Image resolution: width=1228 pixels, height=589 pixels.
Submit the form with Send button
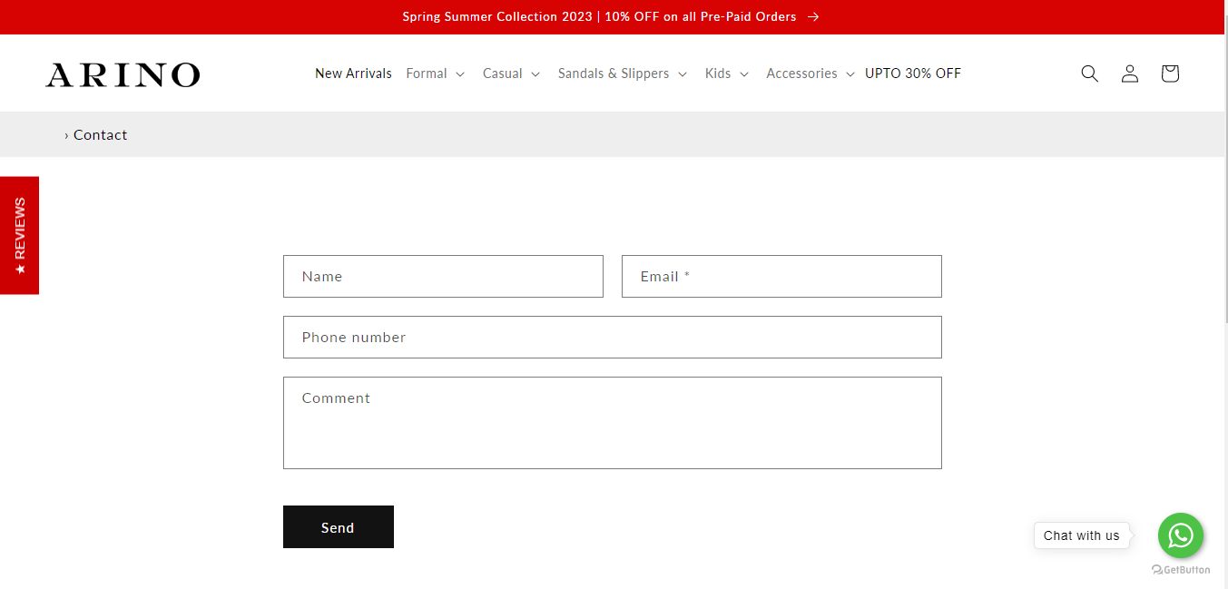pos(338,526)
